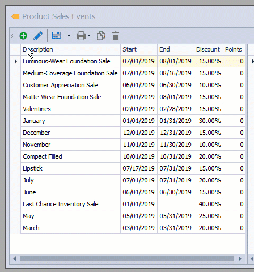
Task: Click the blue calendar view icon
Action: coord(57,36)
